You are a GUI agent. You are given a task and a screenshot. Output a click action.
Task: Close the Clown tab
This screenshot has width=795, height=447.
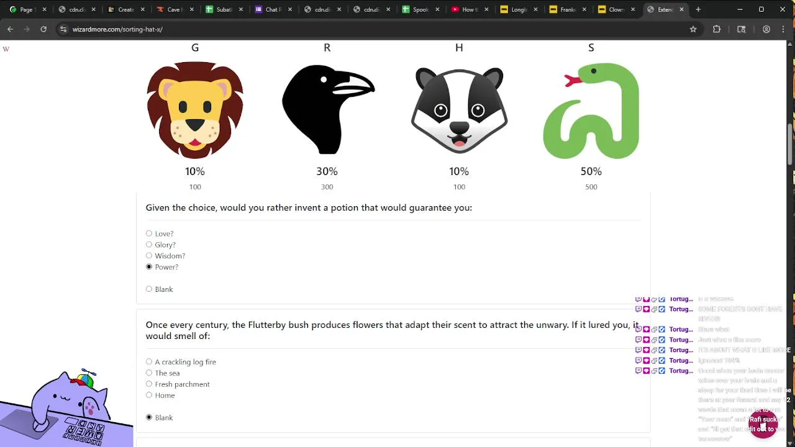tap(633, 9)
